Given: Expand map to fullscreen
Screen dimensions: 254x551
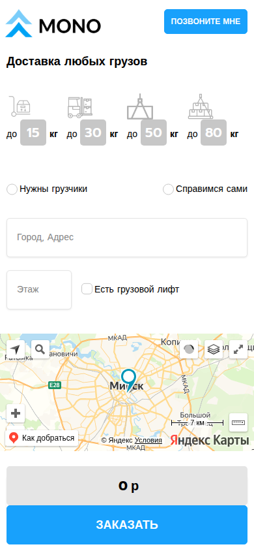Looking at the screenshot, I should pos(238,349).
